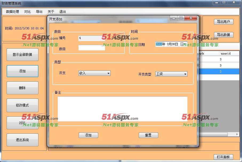The height and width of the screenshot is (162, 242).
Task: Click the highlighted row with userid 3
Action: (219, 72)
